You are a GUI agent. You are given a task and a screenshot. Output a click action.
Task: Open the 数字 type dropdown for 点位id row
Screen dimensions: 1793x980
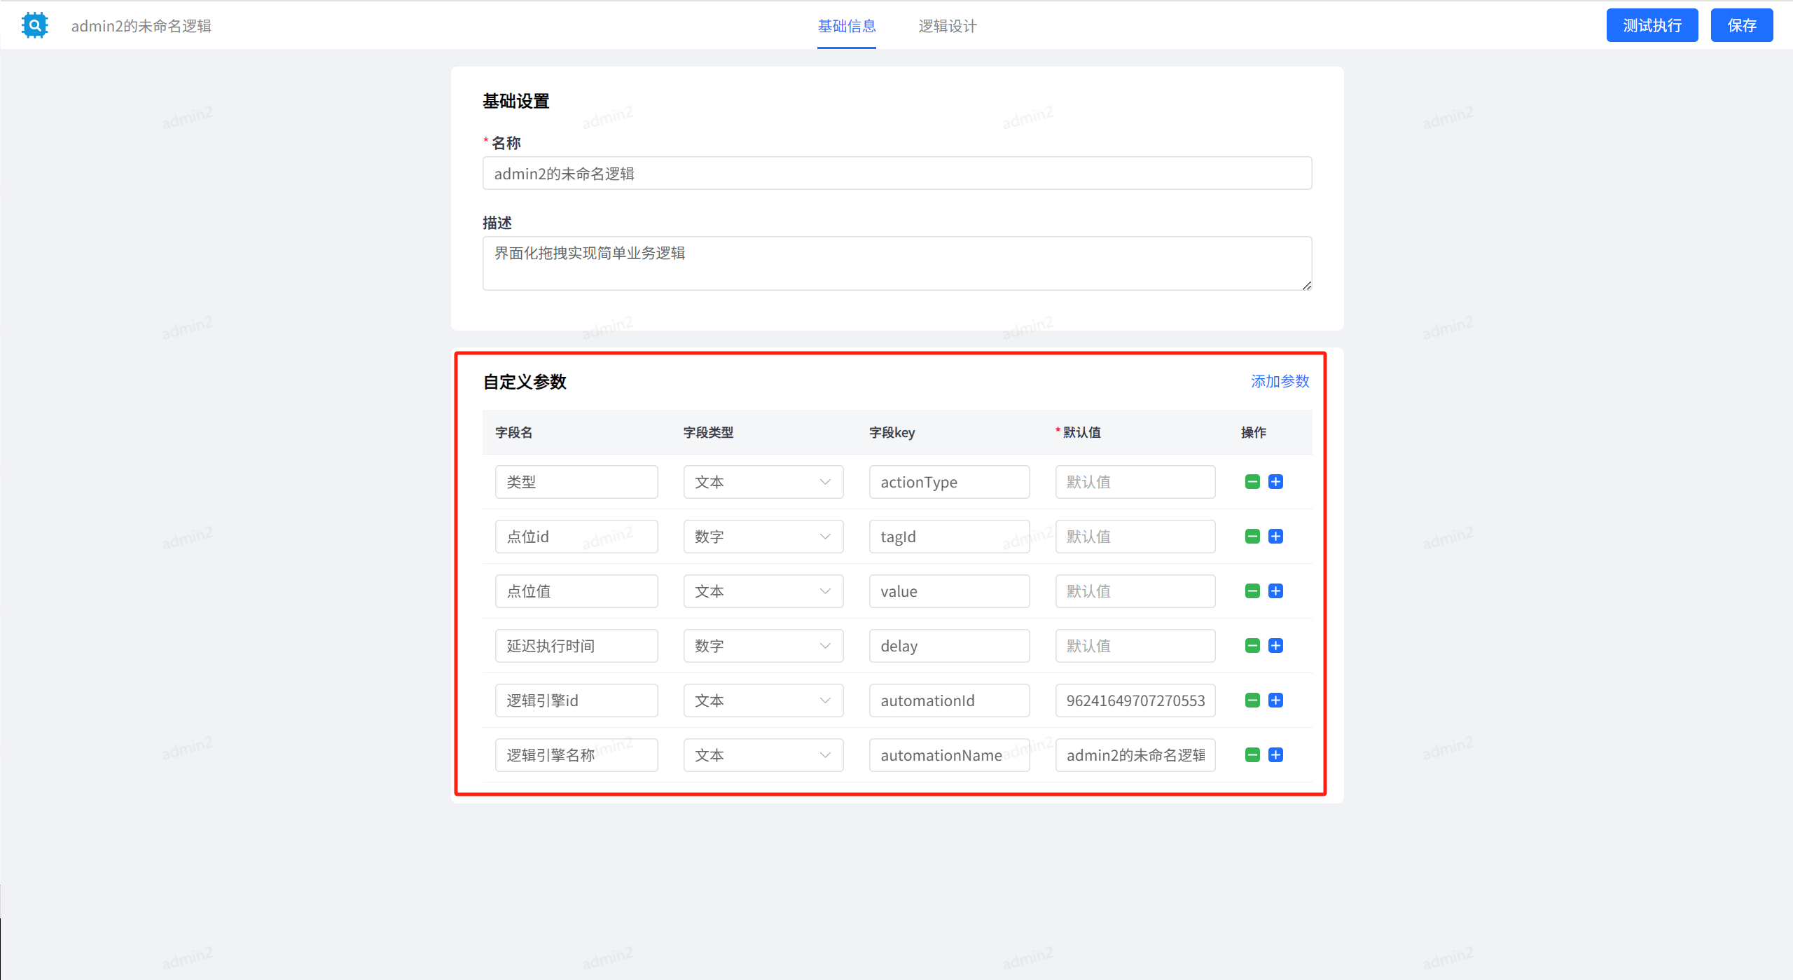point(763,536)
